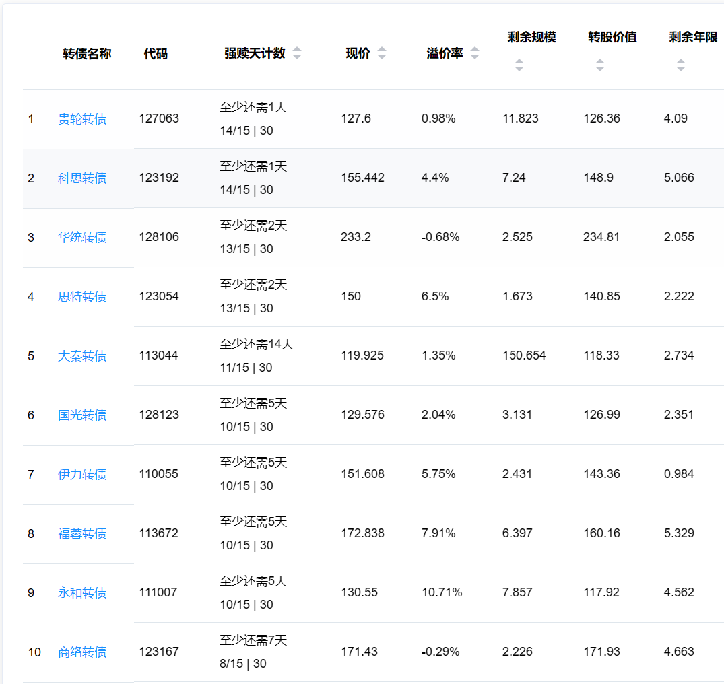Image resolution: width=724 pixels, height=684 pixels.
Task: Click bond code 127063 cell
Action: [x=159, y=119]
